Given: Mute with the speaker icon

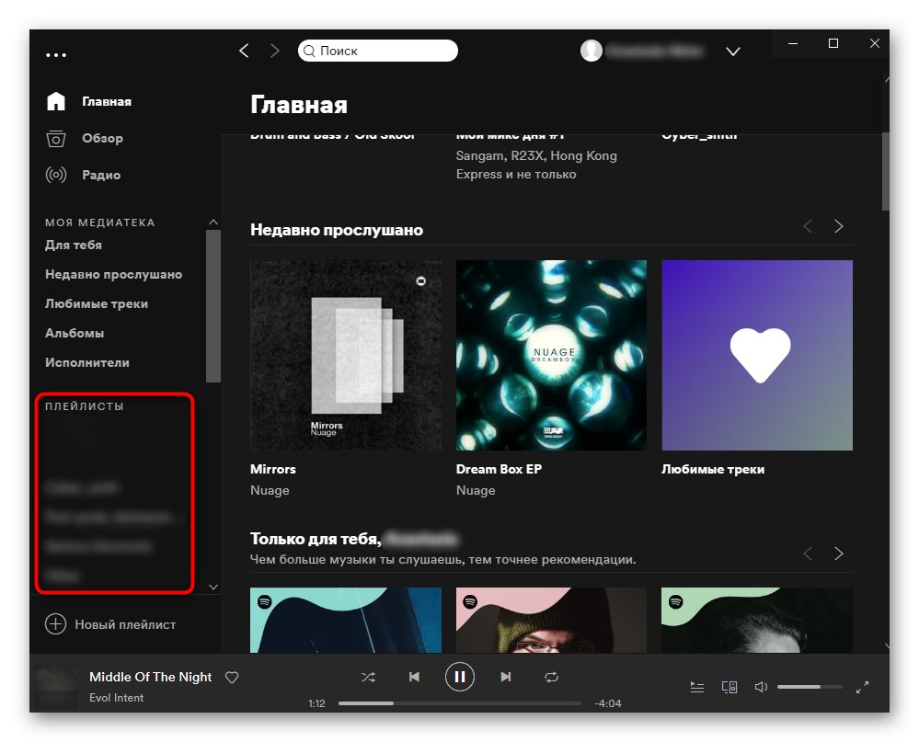Looking at the screenshot, I should [761, 686].
